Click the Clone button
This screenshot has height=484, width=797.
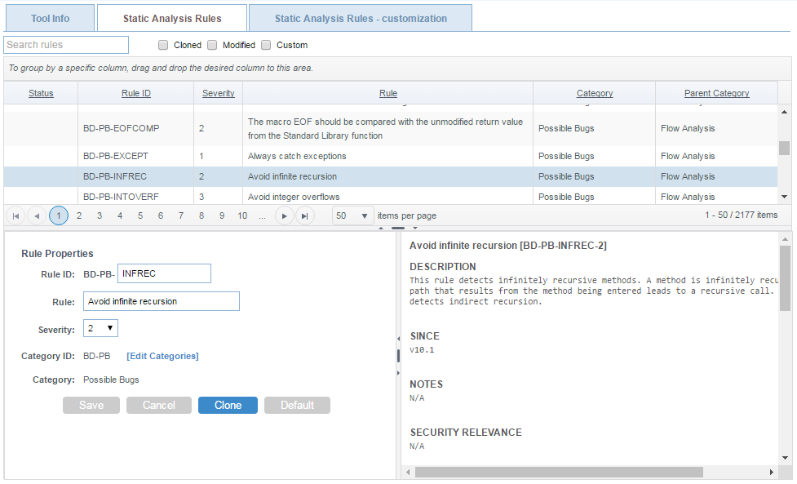coord(228,405)
